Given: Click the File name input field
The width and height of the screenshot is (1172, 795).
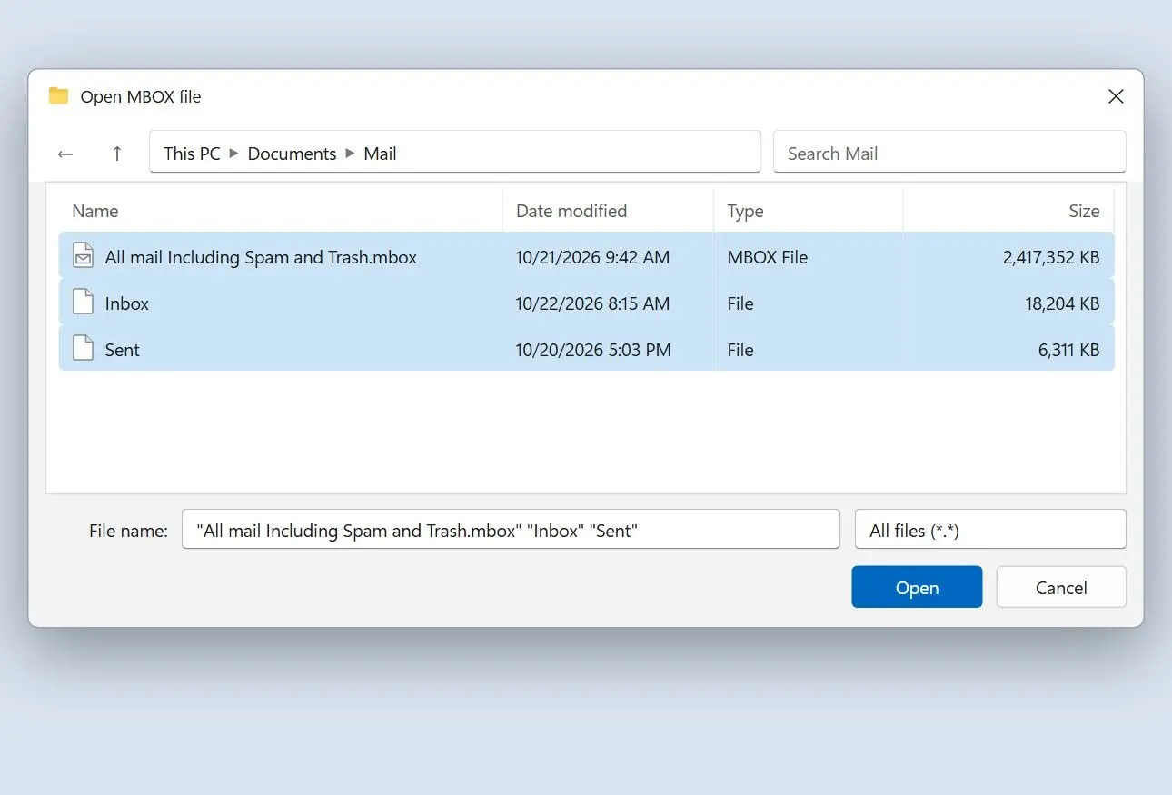Looking at the screenshot, I should tap(511, 530).
